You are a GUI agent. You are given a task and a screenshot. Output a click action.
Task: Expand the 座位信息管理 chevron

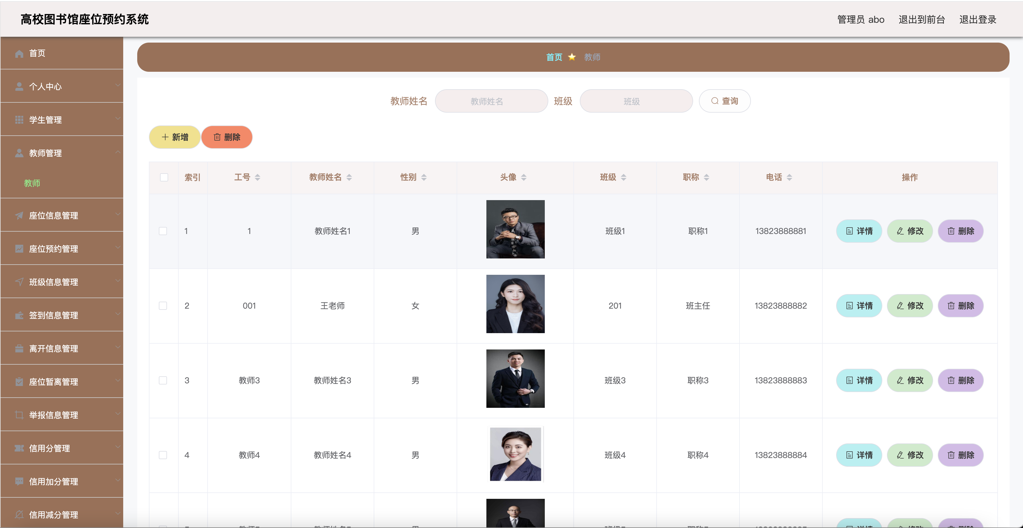(x=118, y=214)
